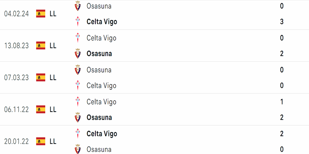The width and height of the screenshot is (309, 154).
Task: Click Spain flag beside 06.11.22 date
Action: [x=41, y=109]
